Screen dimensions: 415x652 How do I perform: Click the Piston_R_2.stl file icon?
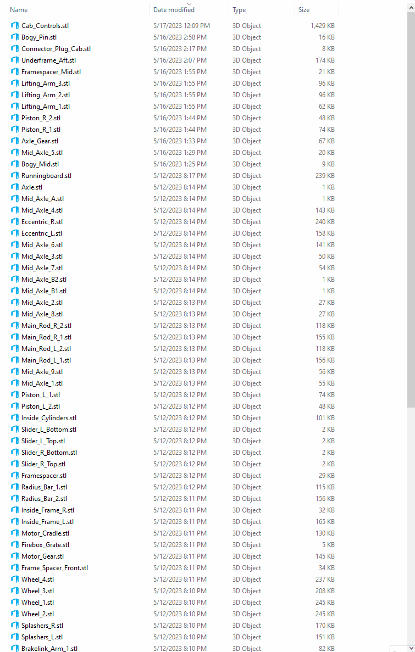[15, 118]
